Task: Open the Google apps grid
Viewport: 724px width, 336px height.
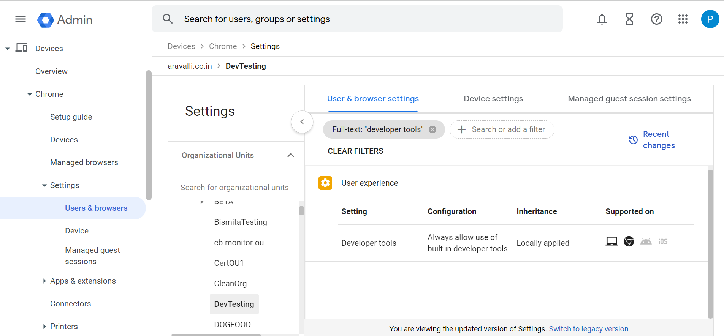Action: (x=683, y=19)
